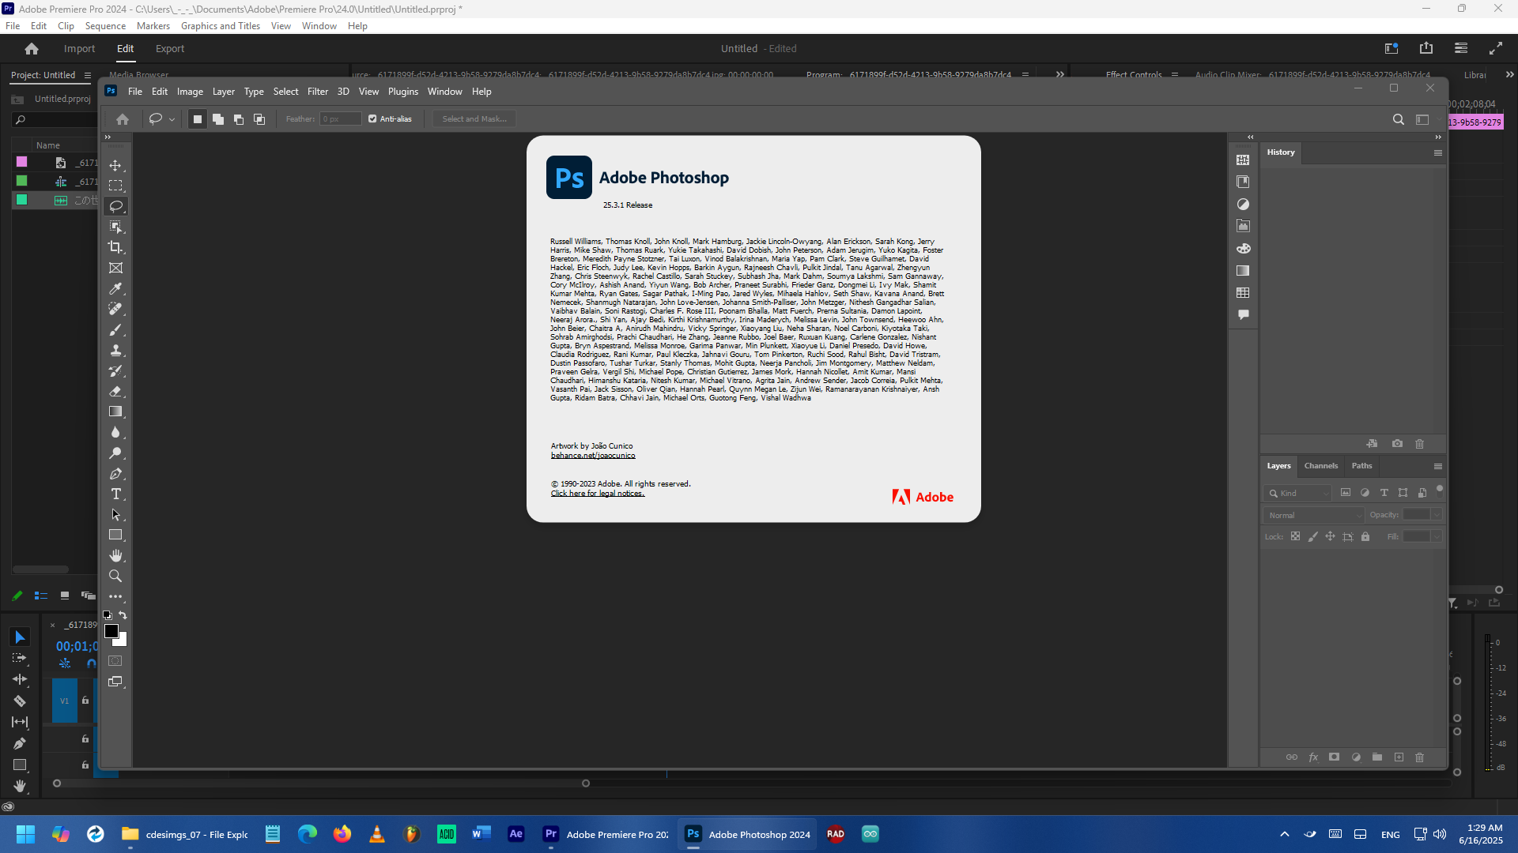Viewport: 1518px width, 853px height.
Task: Select the Horizontal Type tool
Action: coord(115,494)
